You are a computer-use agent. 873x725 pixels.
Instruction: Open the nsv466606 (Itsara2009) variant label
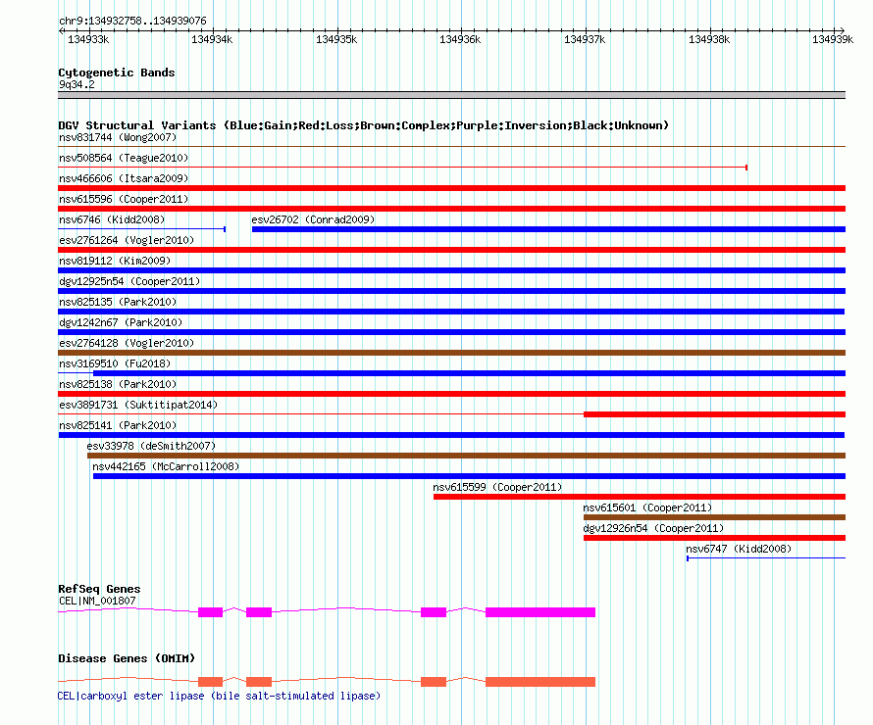124,178
